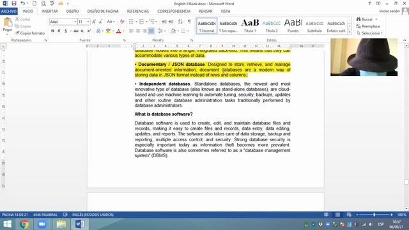Apply the Título 2 style
Viewport: 409px width, 230px height.
coord(272,26)
